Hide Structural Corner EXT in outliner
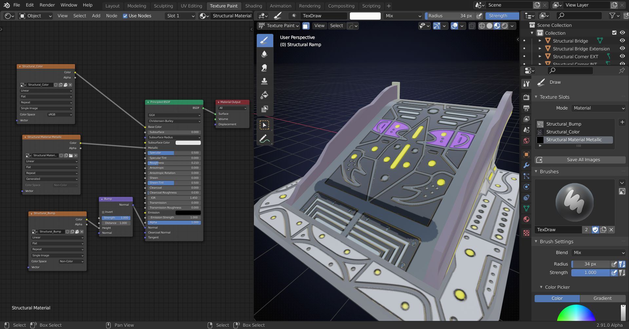The width and height of the screenshot is (629, 329). [x=622, y=56]
